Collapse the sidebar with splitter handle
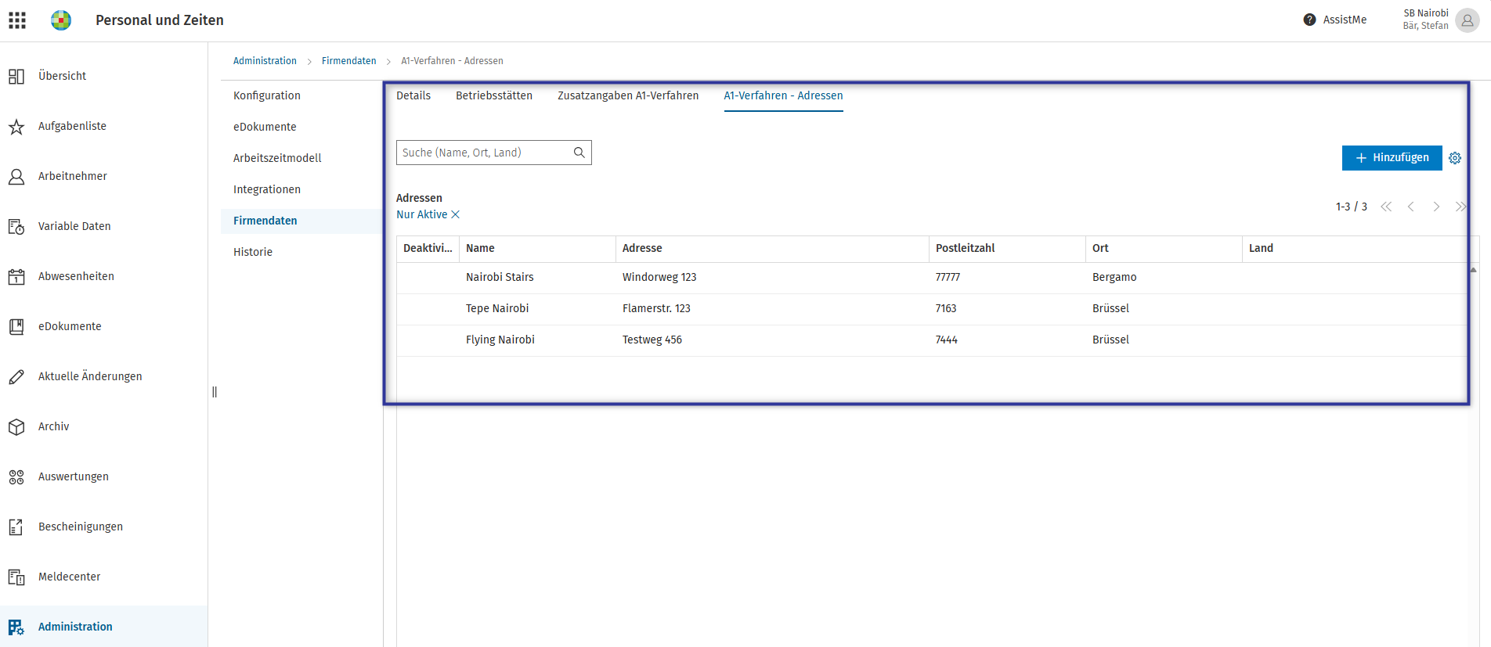The height and width of the screenshot is (647, 1491). click(215, 392)
